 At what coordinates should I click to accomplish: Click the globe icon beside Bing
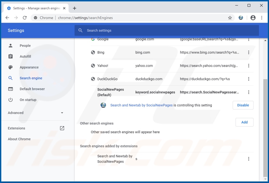93,52
